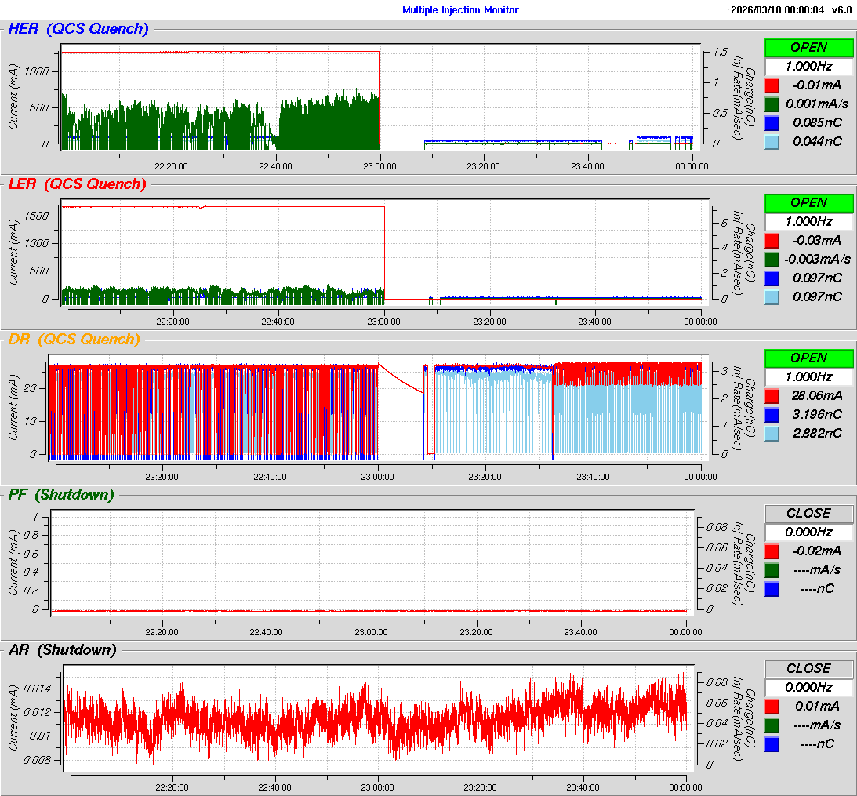Select the PF 0.000Hz frequency field
The height and width of the screenshot is (796, 857).
[808, 532]
